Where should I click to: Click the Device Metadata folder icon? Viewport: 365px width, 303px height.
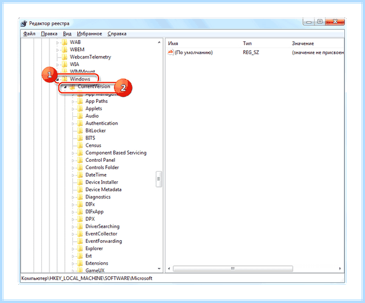tap(80, 190)
